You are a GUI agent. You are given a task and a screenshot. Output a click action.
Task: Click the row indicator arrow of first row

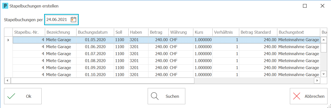pyautogui.click(x=9, y=40)
